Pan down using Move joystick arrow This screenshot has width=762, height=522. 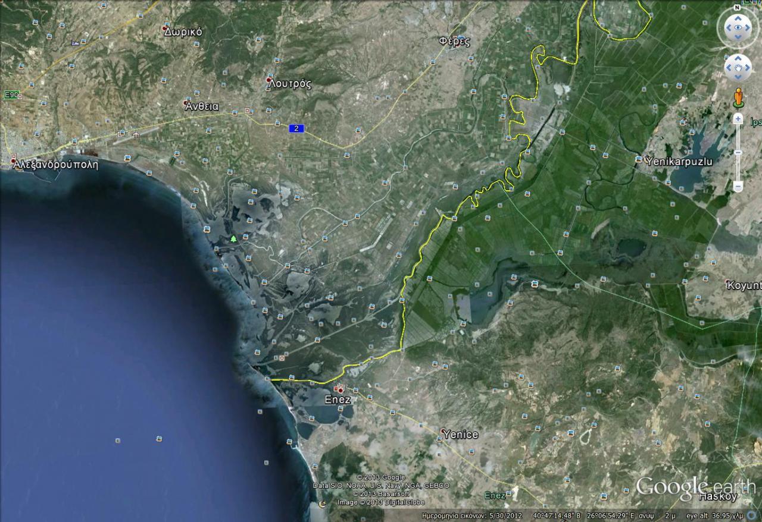click(x=738, y=77)
